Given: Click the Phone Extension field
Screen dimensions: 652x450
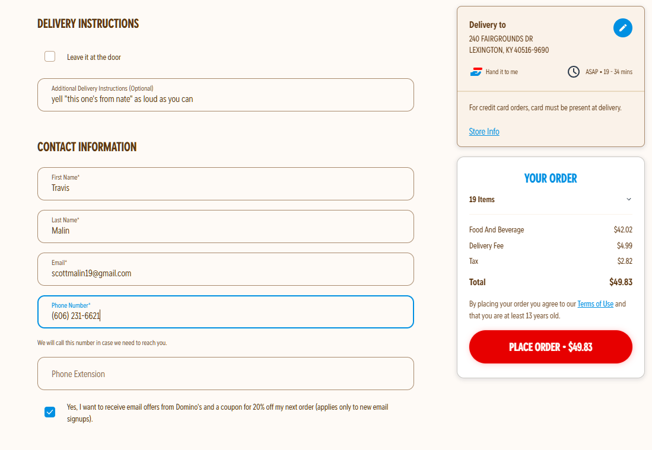Looking at the screenshot, I should 225,374.
